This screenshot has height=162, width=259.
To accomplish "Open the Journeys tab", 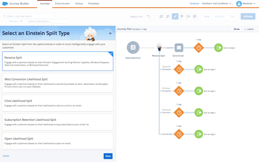I will (x=45, y=4).
